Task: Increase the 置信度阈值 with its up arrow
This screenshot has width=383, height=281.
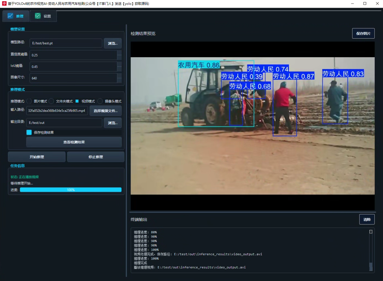Action: point(119,52)
